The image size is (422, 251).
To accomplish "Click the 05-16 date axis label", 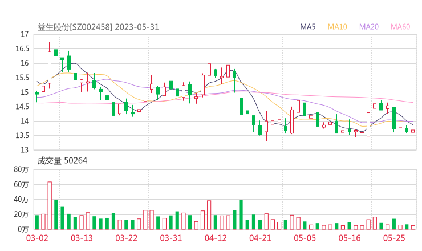I will click(350, 238).
